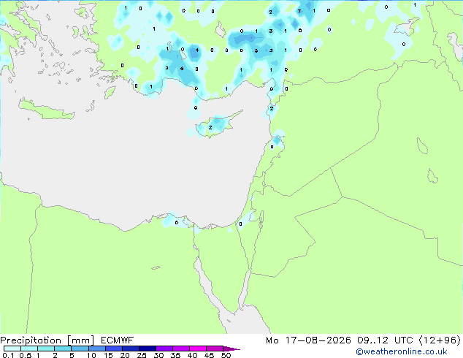Click the 40–45 mm legend color swatch

(198, 349)
